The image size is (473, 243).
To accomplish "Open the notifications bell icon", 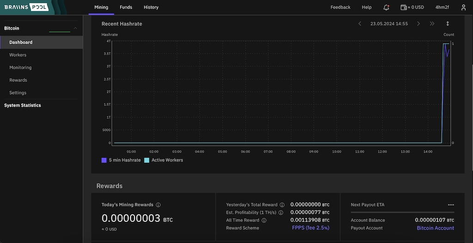I will (x=386, y=7).
